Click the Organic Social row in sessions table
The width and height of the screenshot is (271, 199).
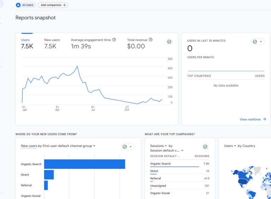pyautogui.click(x=180, y=193)
